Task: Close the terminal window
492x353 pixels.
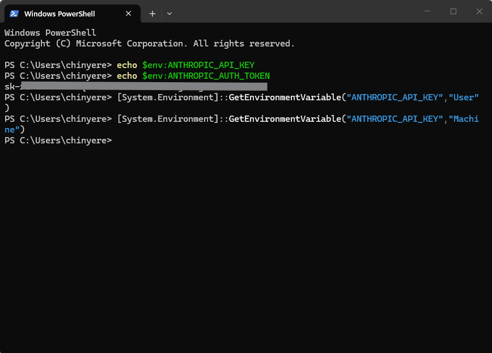Action: (x=480, y=11)
